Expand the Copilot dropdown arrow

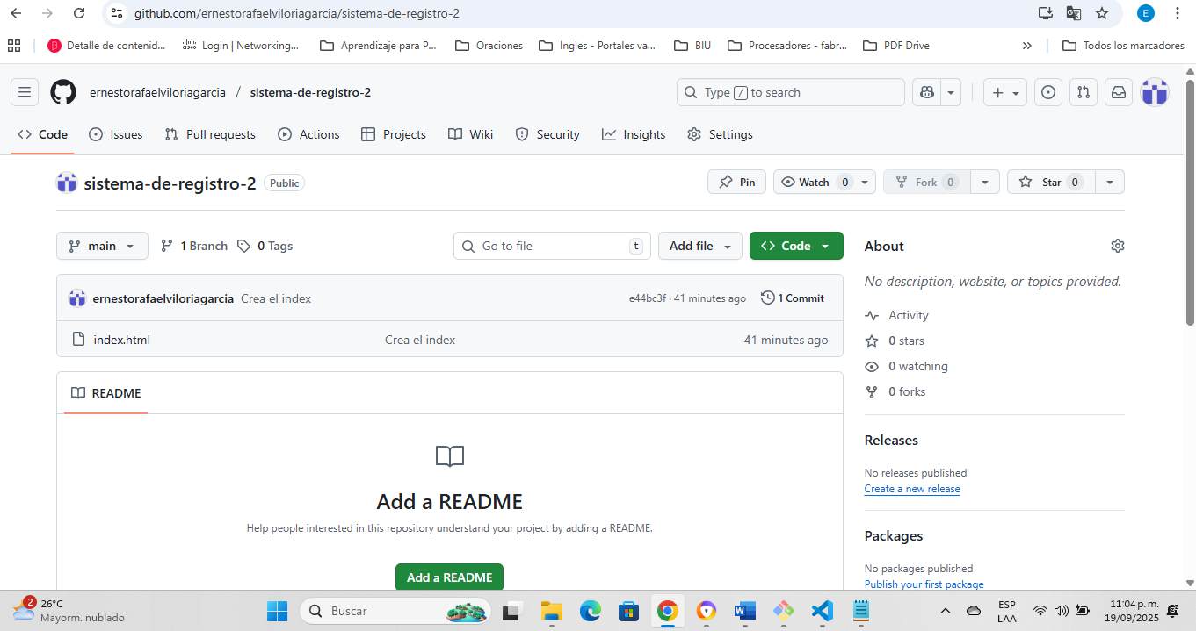point(950,92)
